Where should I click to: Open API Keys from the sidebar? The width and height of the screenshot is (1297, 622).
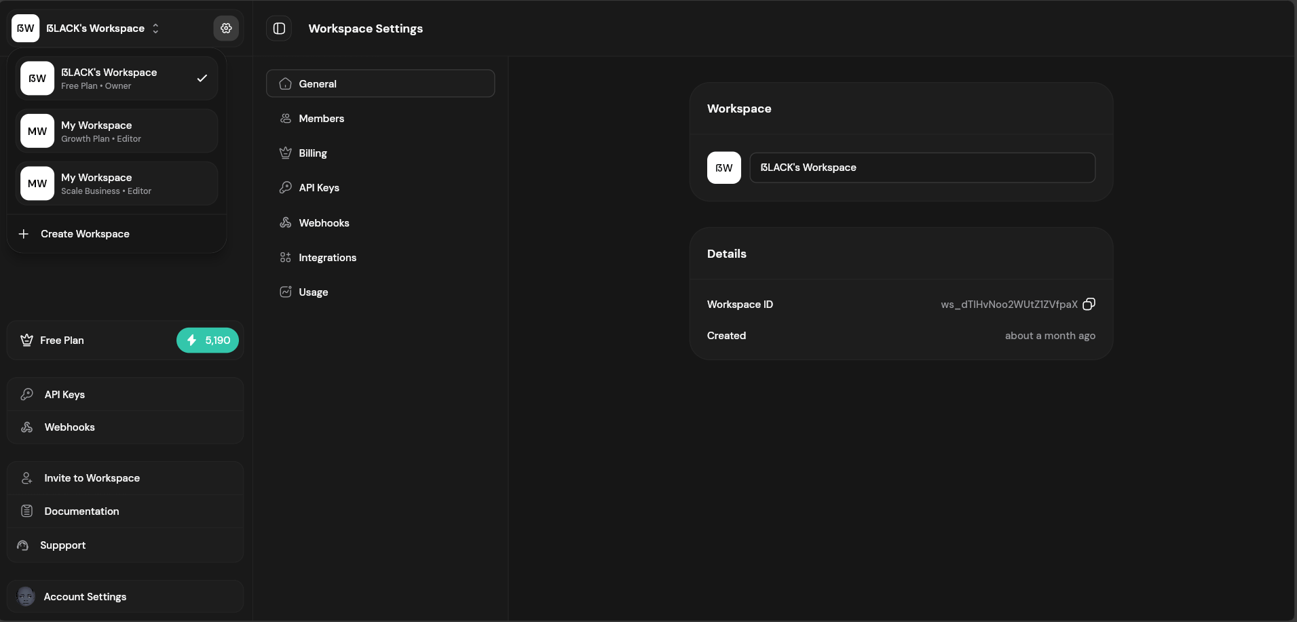pos(126,395)
